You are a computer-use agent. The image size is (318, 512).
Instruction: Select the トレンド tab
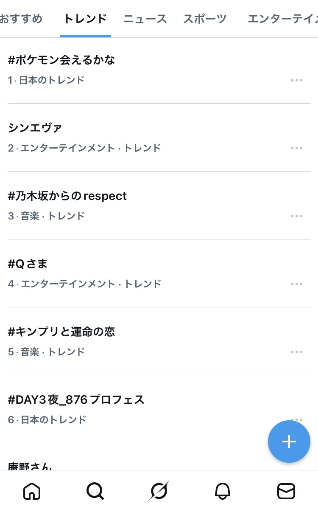(85, 19)
